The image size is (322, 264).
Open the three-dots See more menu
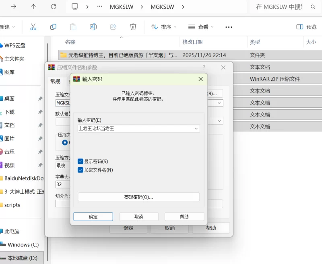point(229,27)
